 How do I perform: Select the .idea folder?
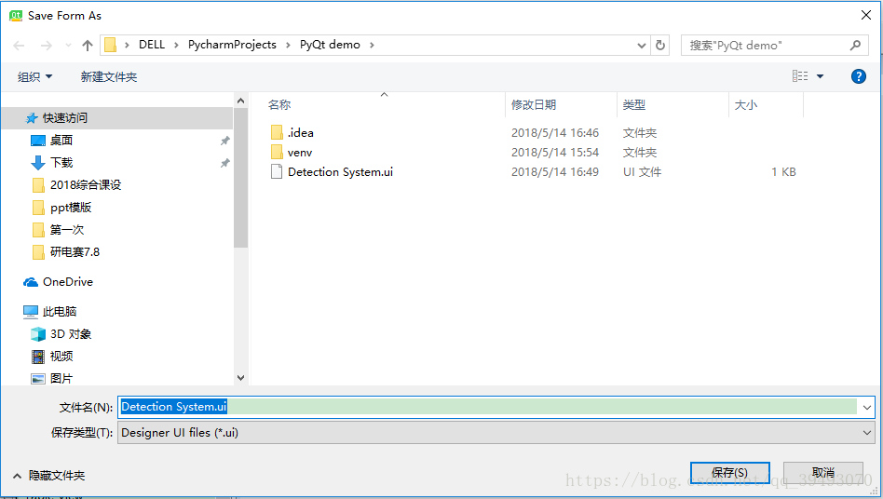click(x=300, y=133)
